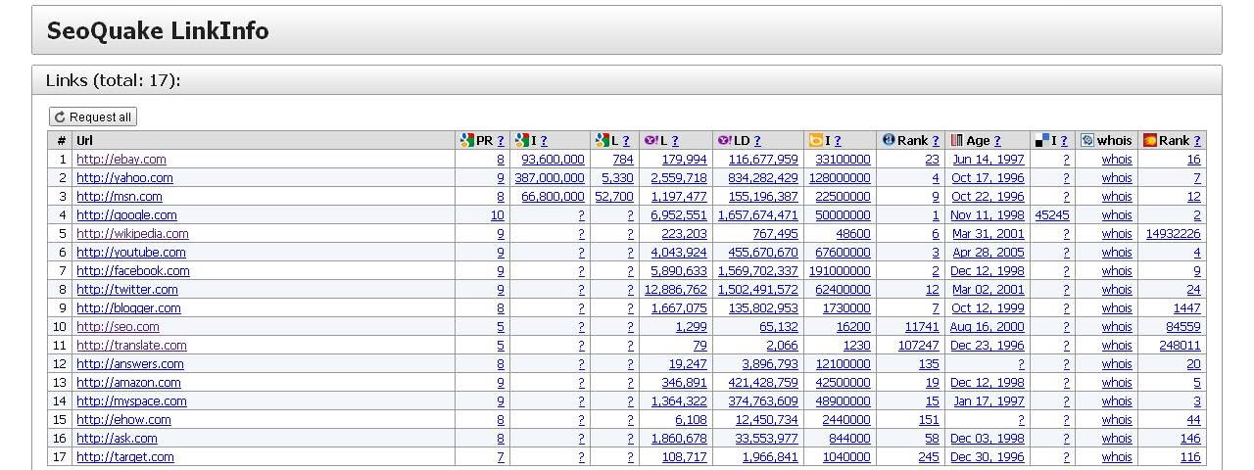Click Bing index value 191000000
The image size is (1254, 470).
[840, 271]
